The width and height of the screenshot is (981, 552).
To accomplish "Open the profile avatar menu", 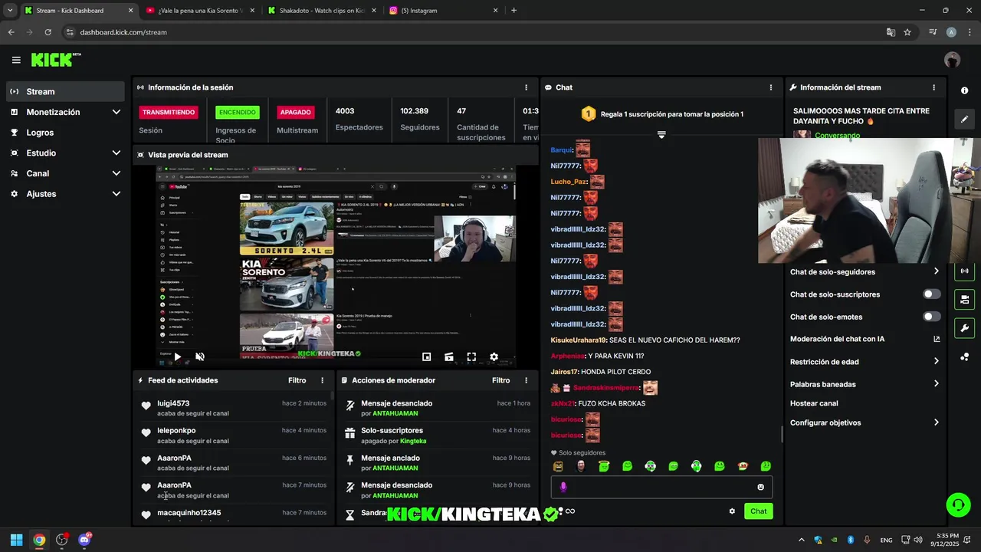I will (x=952, y=60).
